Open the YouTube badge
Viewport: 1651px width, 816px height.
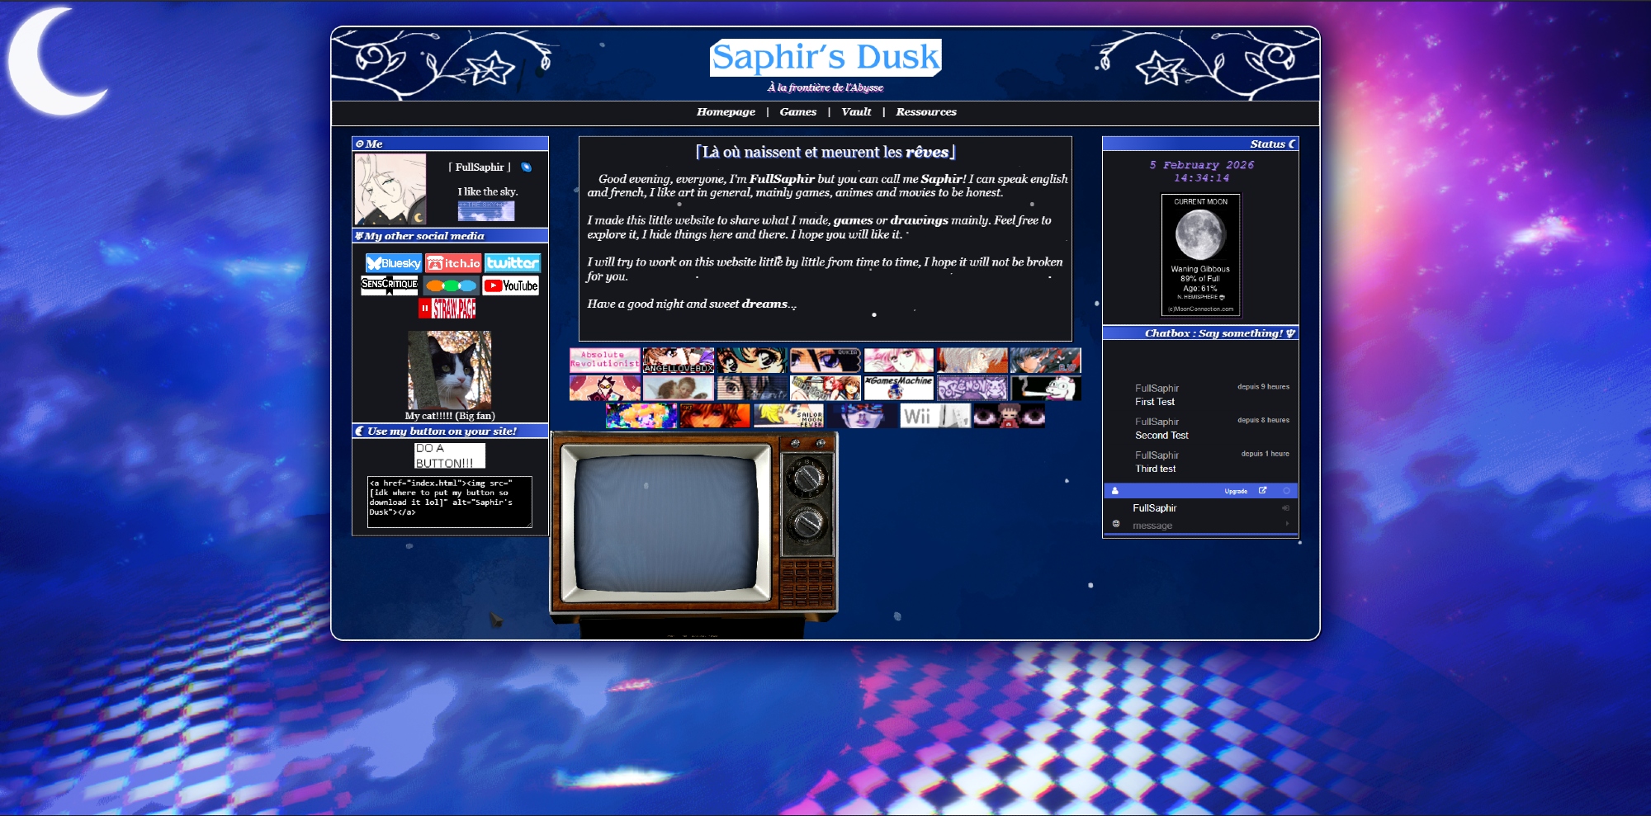[511, 285]
